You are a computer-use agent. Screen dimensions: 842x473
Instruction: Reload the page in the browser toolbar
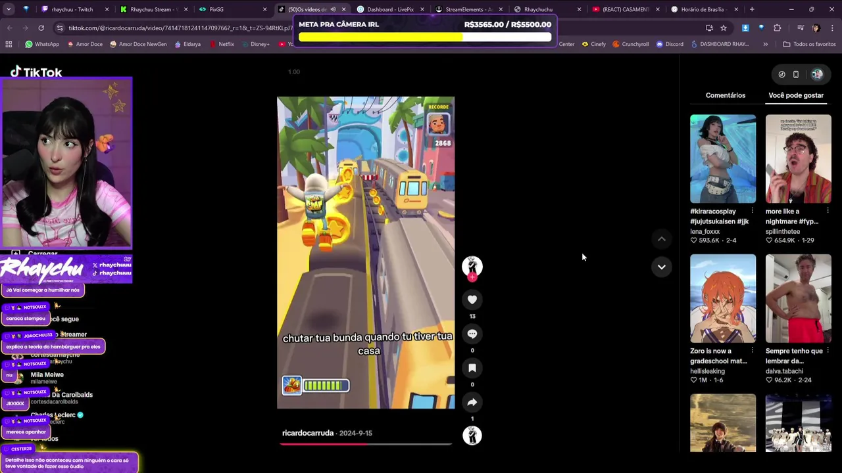coord(41,28)
